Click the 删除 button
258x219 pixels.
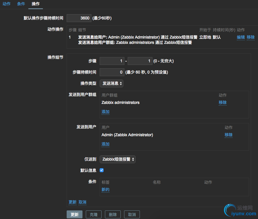click(x=113, y=215)
